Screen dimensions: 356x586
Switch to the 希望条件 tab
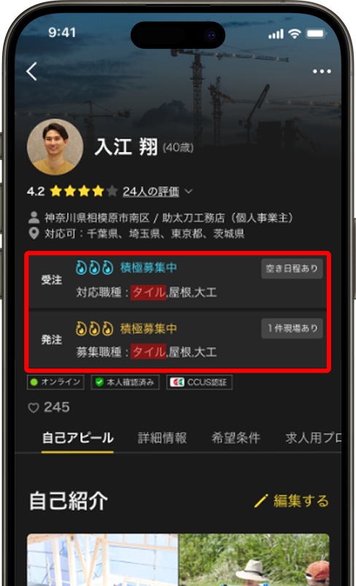click(x=236, y=438)
